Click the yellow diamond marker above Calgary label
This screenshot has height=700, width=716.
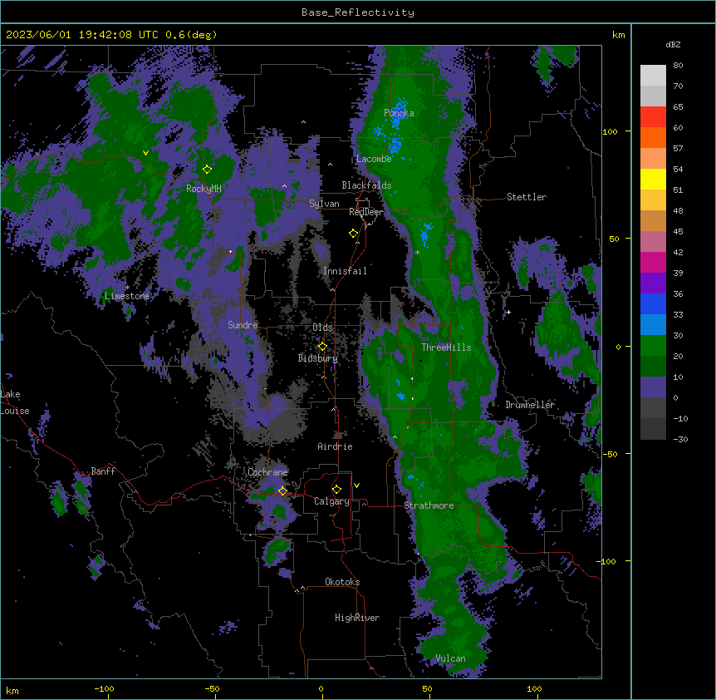coord(336,490)
